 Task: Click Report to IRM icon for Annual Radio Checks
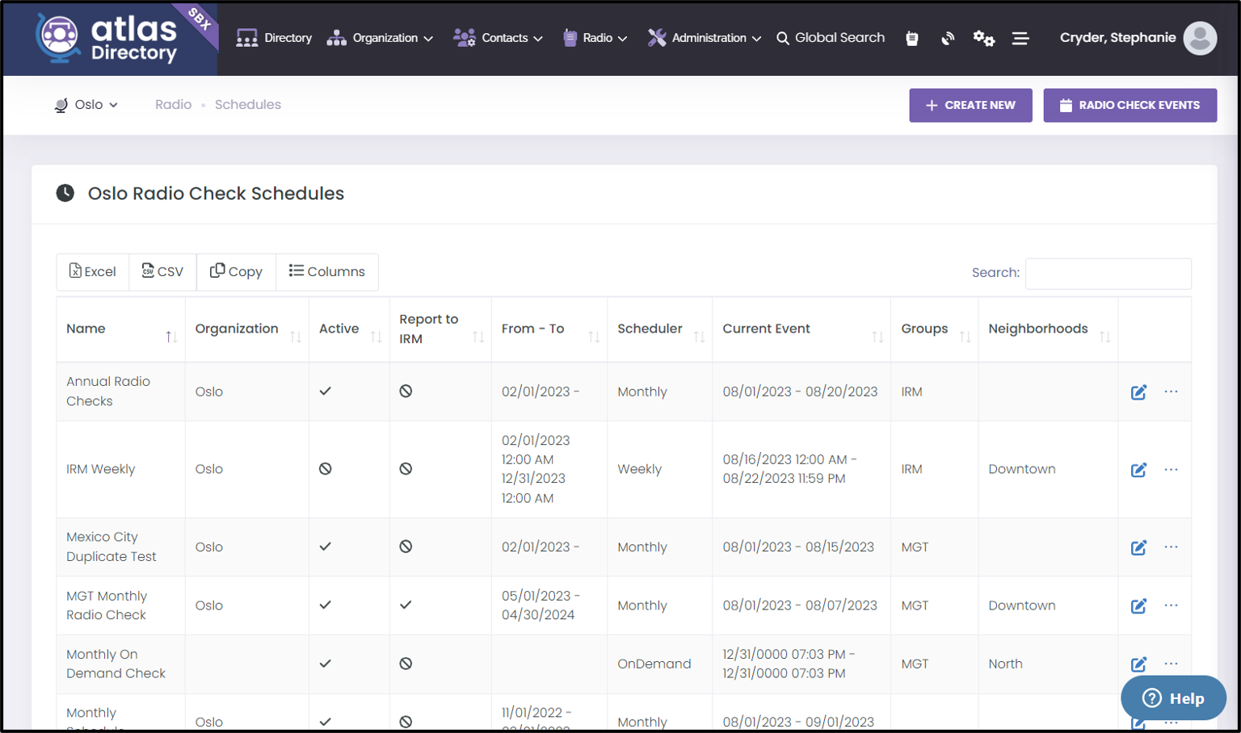click(406, 391)
